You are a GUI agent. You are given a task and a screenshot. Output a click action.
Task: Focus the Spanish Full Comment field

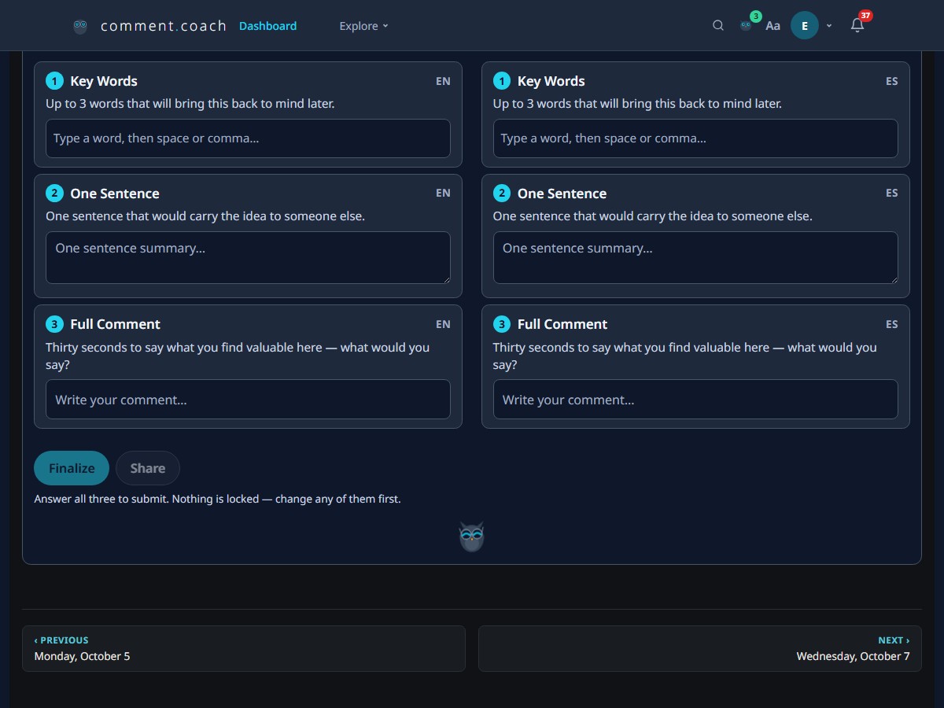[x=695, y=400]
